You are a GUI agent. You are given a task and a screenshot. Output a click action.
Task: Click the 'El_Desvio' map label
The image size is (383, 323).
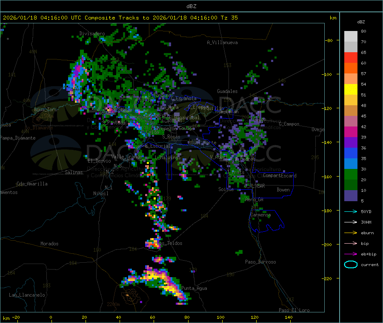tap(100, 161)
